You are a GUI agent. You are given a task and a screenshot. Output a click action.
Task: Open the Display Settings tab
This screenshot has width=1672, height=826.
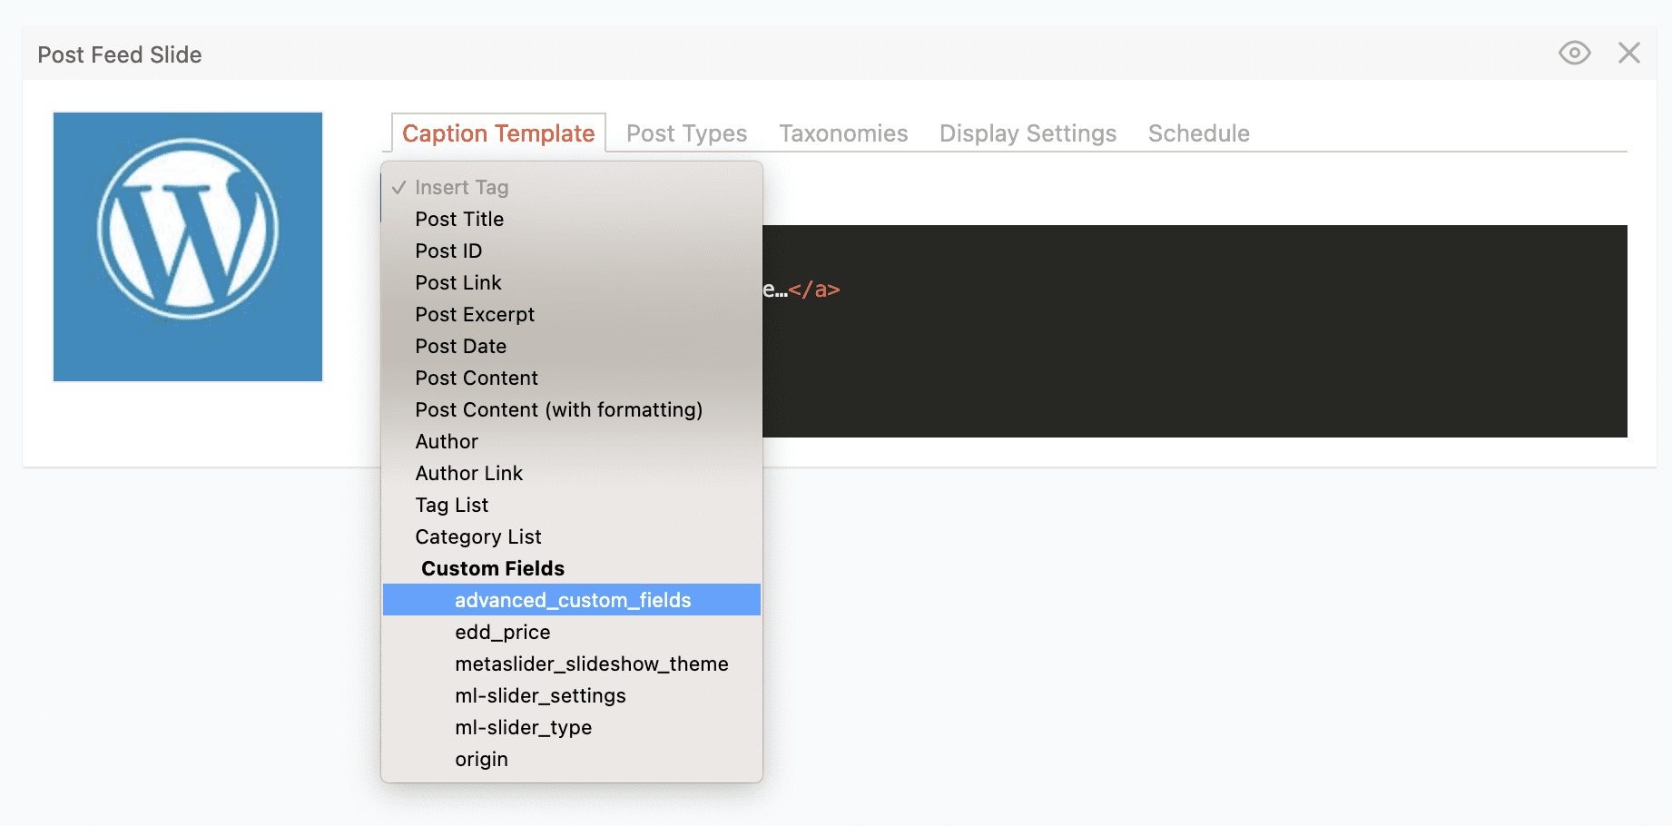[1027, 133]
